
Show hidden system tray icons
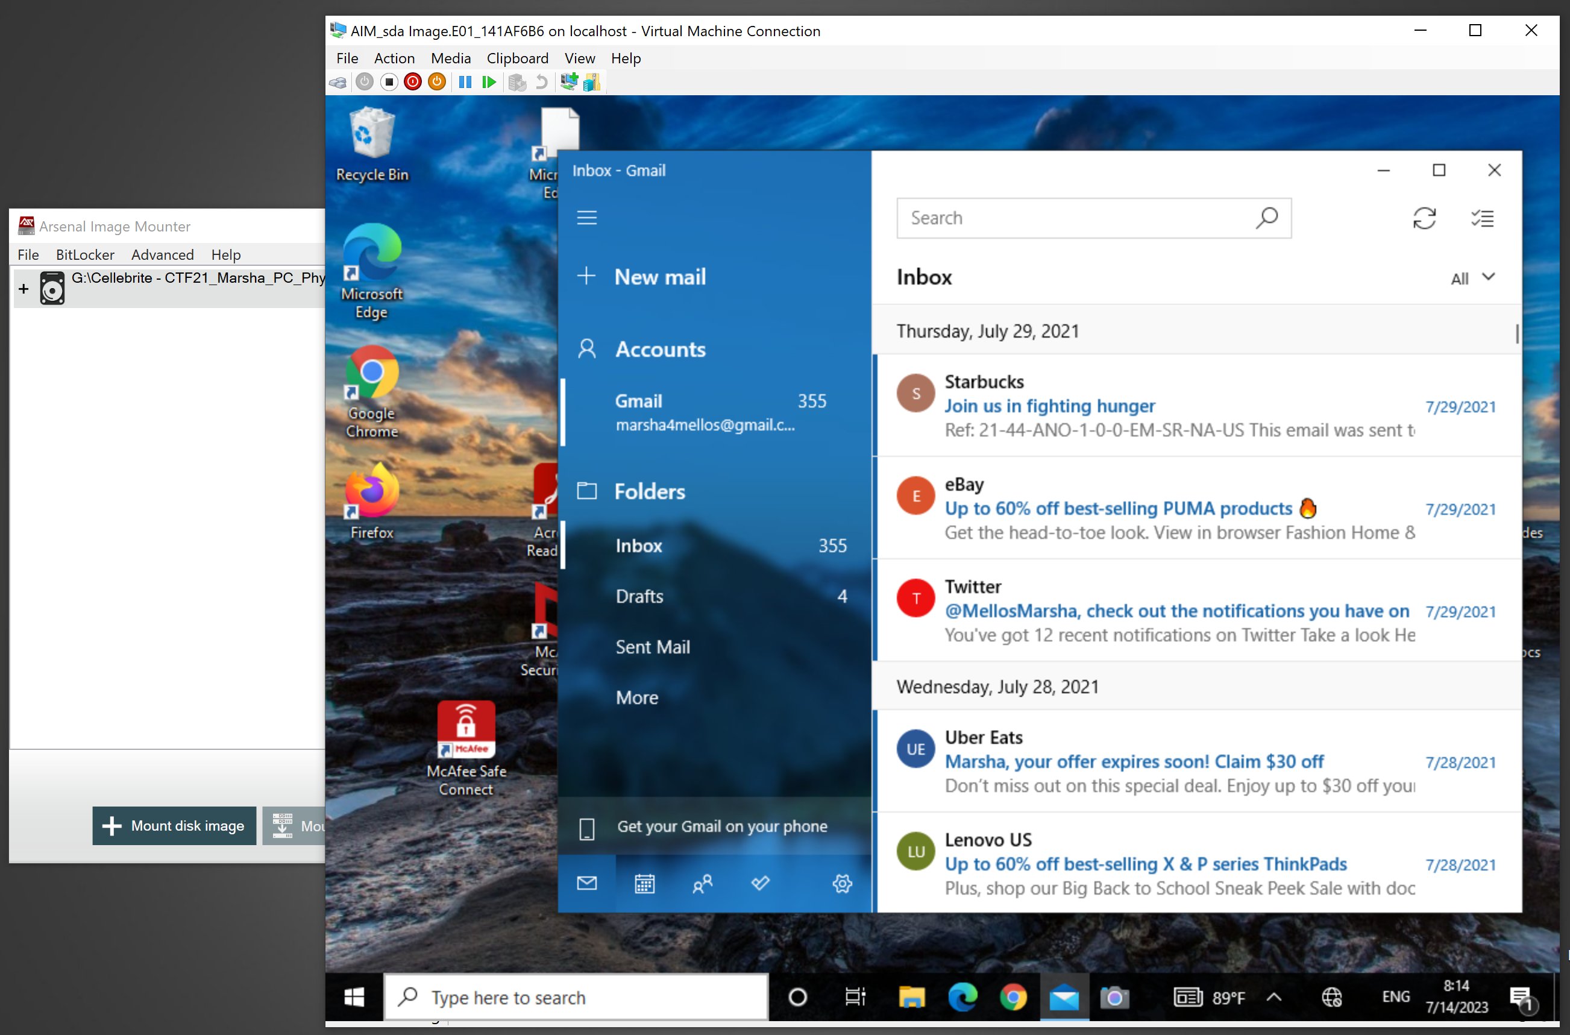coord(1273,996)
